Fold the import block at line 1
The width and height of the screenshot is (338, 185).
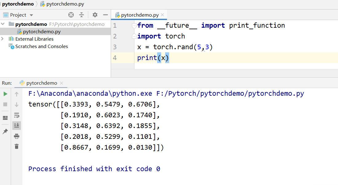[134, 26]
